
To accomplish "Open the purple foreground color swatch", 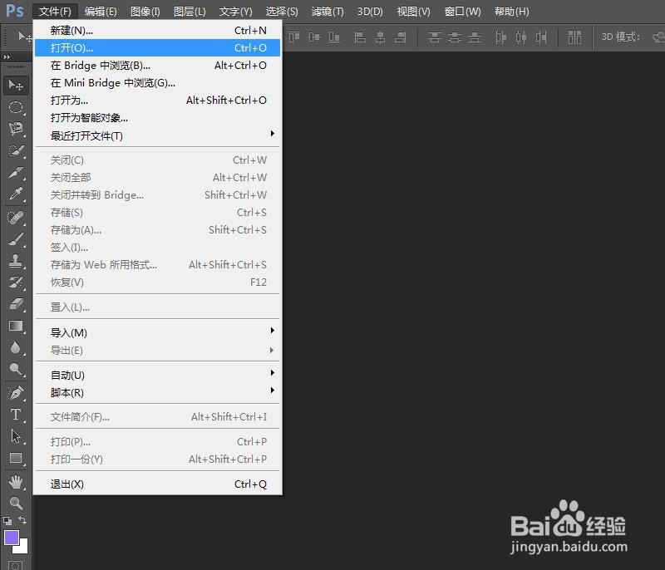I will pos(11,538).
